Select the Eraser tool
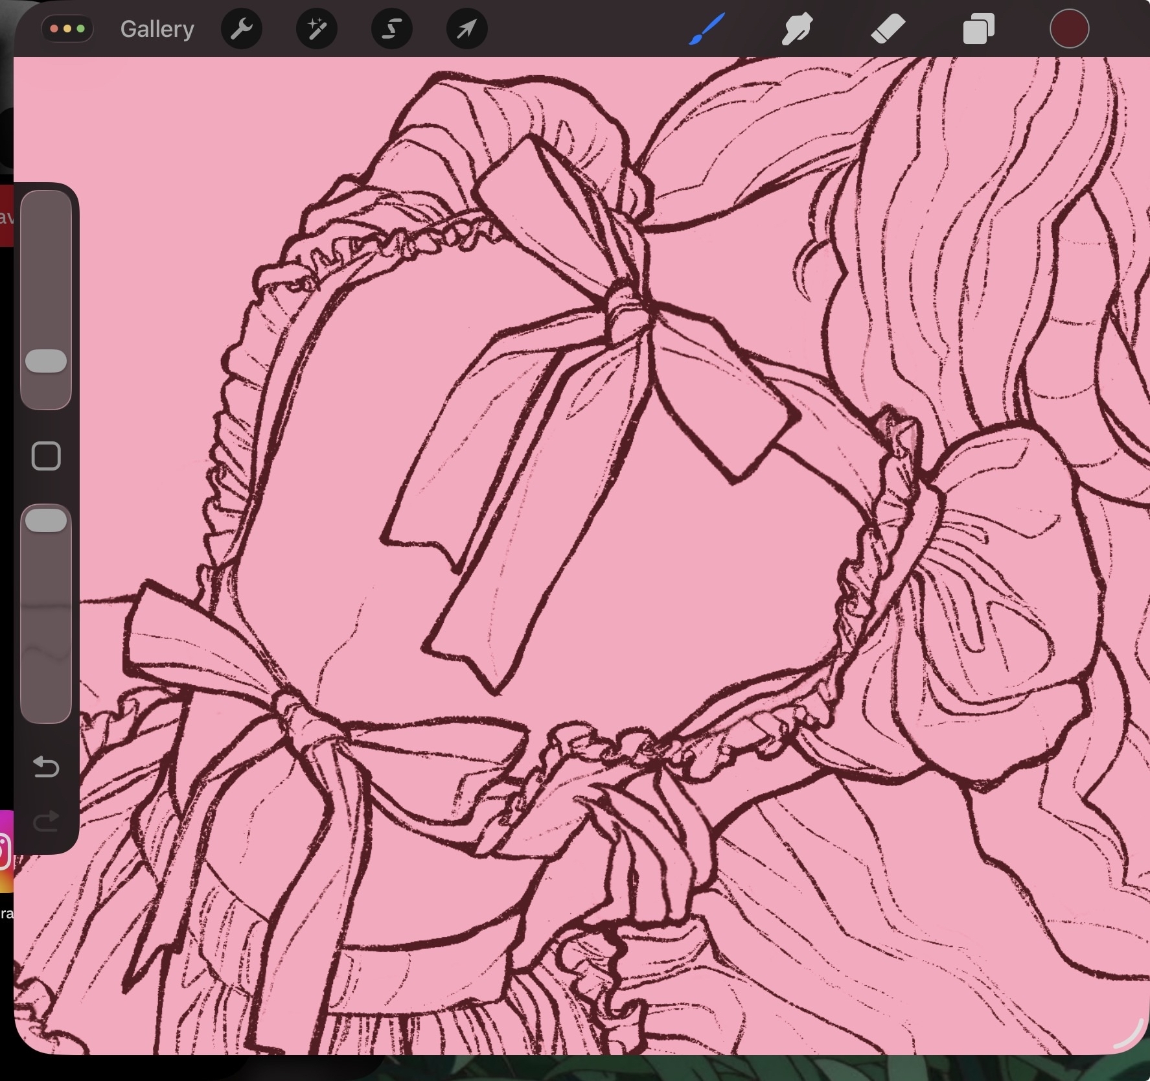This screenshot has height=1081, width=1150. click(888, 30)
